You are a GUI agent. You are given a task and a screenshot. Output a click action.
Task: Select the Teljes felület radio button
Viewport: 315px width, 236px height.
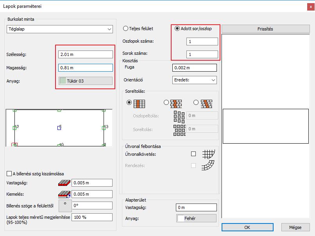pos(125,29)
